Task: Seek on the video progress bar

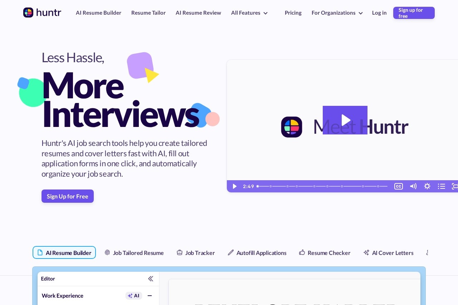Action: click(x=322, y=186)
